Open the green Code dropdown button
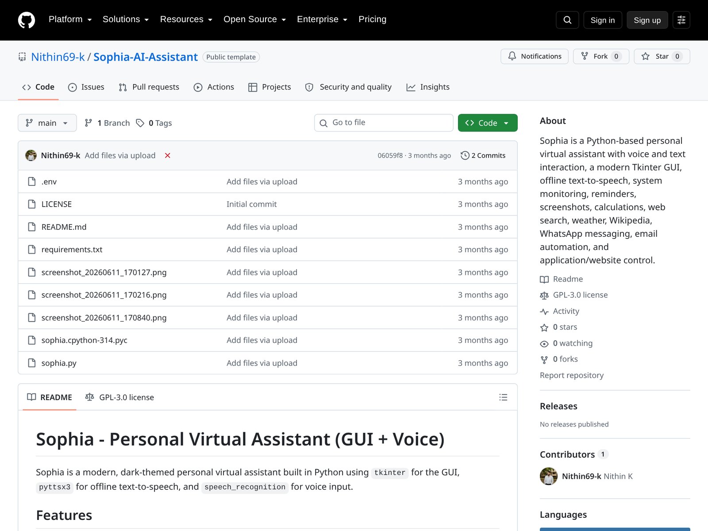The width and height of the screenshot is (708, 531). click(488, 123)
